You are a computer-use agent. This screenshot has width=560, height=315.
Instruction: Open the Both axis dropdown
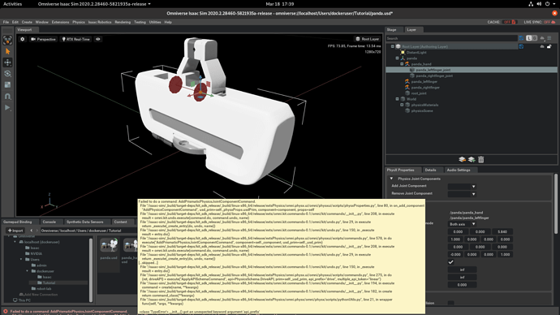(462, 224)
